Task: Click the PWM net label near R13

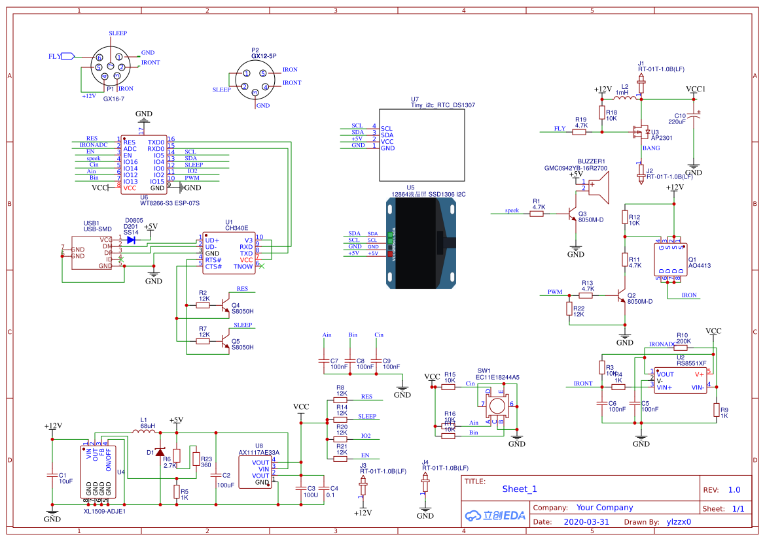Action: (555, 292)
